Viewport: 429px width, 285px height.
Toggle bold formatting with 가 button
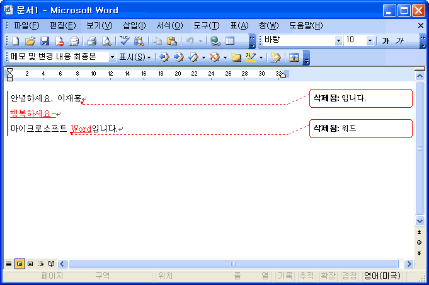[385, 40]
